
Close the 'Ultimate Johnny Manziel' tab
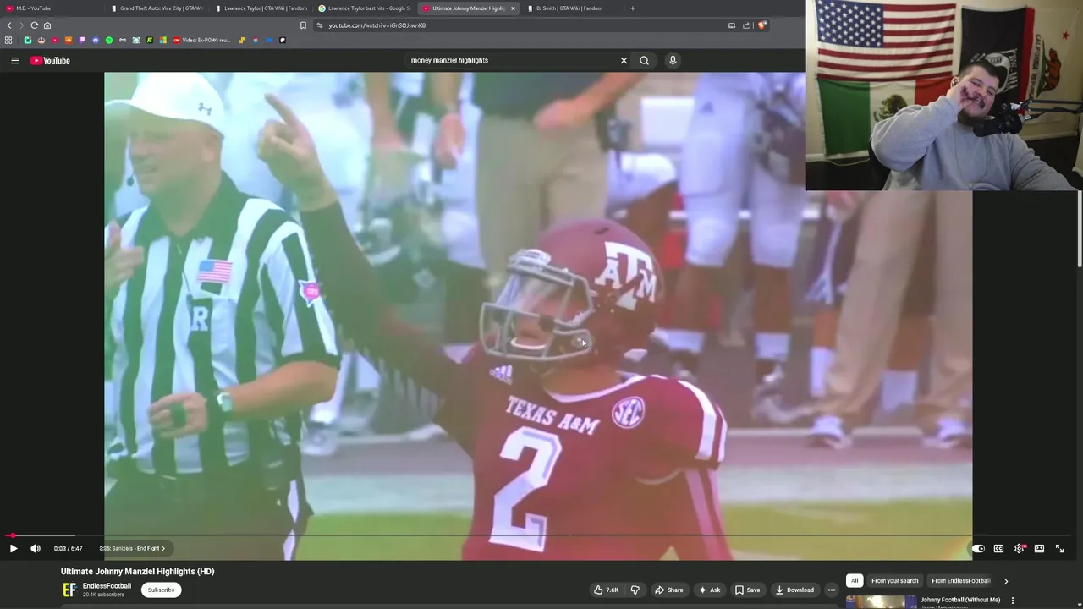click(x=513, y=8)
